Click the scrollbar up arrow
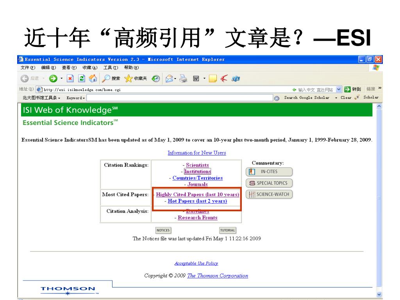 click(379, 106)
